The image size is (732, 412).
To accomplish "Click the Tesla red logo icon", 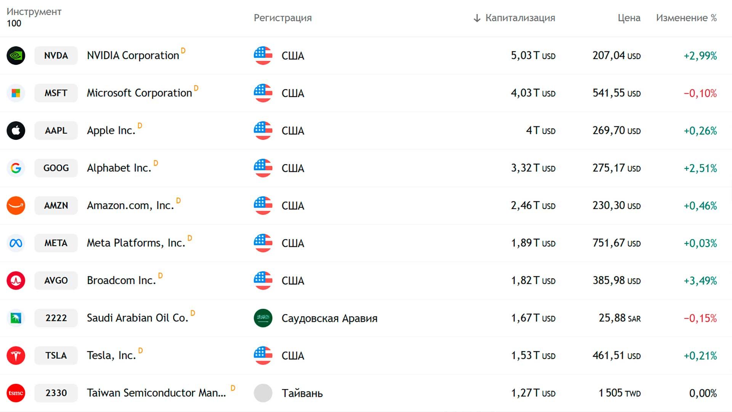I will coord(16,356).
